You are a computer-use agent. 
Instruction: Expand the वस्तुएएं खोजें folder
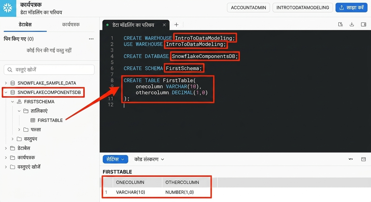pyautogui.click(x=6, y=167)
